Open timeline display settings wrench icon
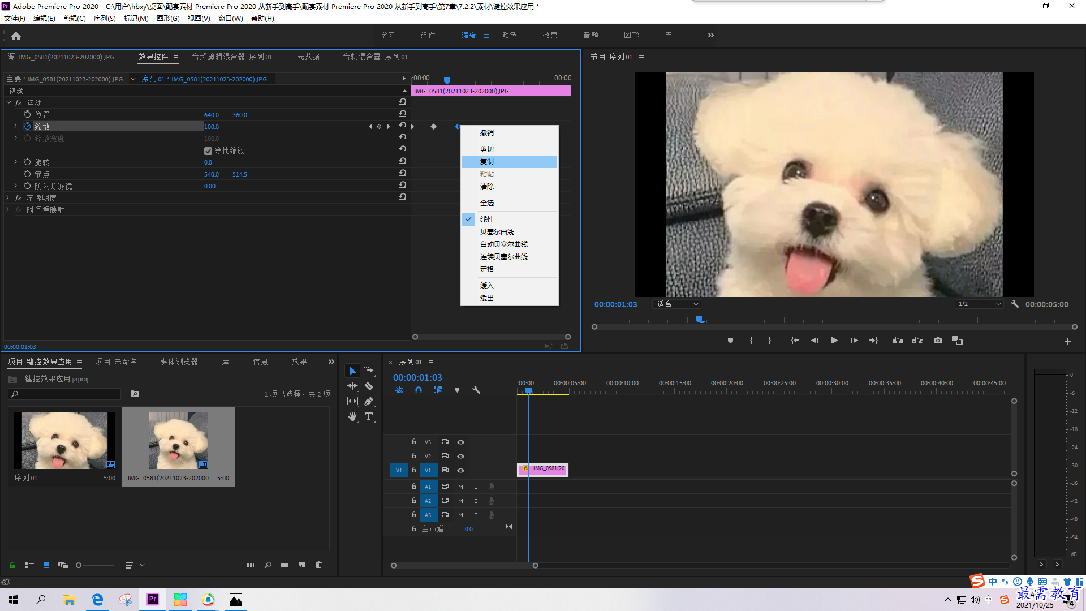This screenshot has width=1086, height=611. 476,390
